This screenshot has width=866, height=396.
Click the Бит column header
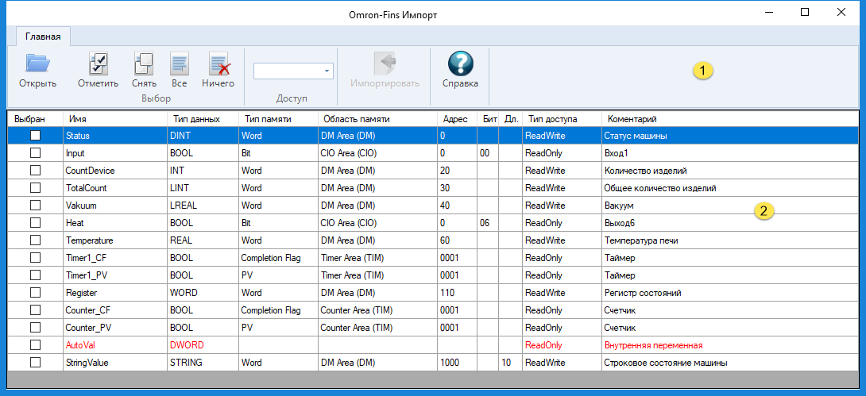(488, 118)
